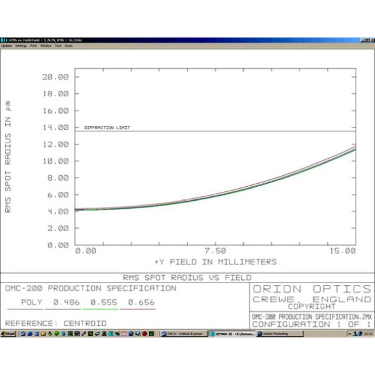Open the Settings menu
Image resolution: width=375 pixels, height=375 pixels.
(x=21, y=46)
